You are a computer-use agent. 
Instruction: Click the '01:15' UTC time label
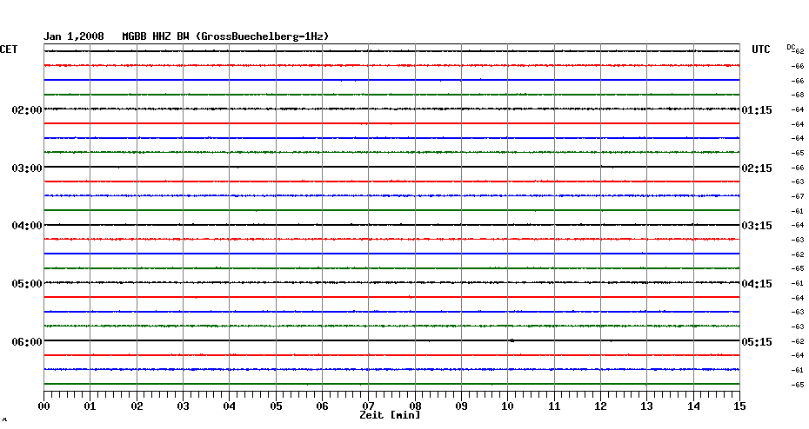[757, 110]
